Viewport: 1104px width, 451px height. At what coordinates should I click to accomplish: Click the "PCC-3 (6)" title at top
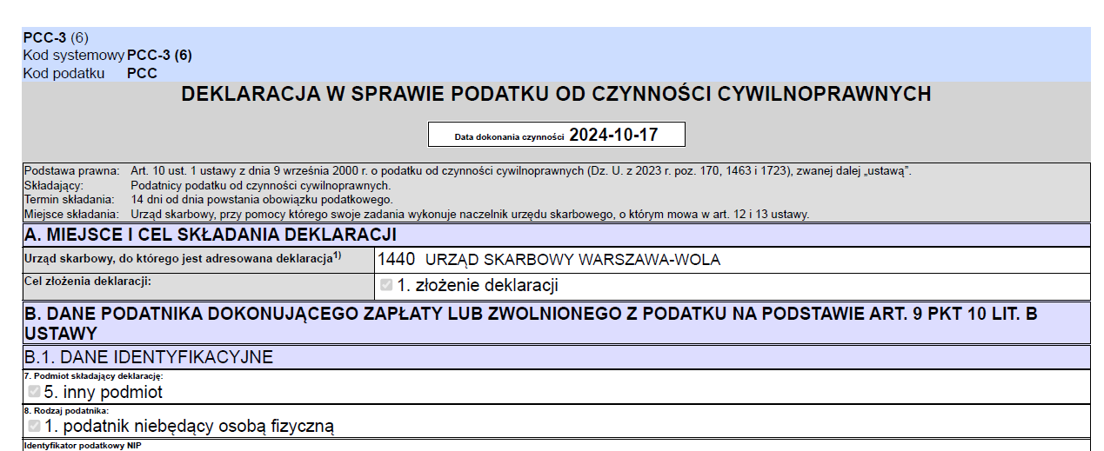56,37
